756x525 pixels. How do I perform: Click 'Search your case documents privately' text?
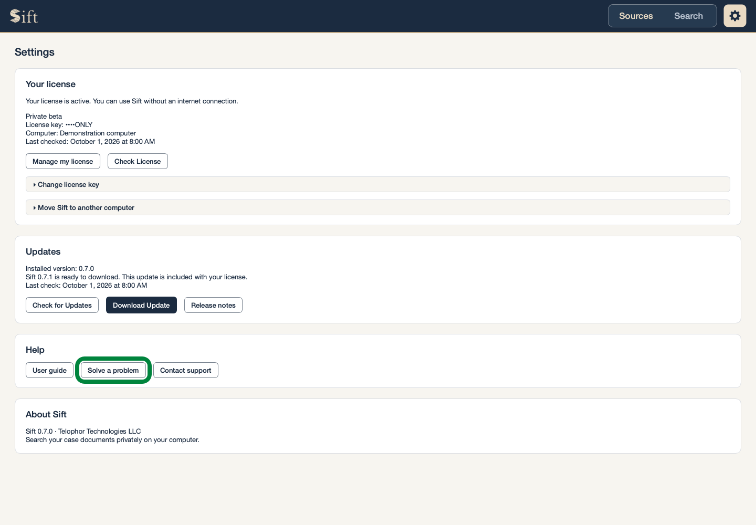tap(112, 440)
